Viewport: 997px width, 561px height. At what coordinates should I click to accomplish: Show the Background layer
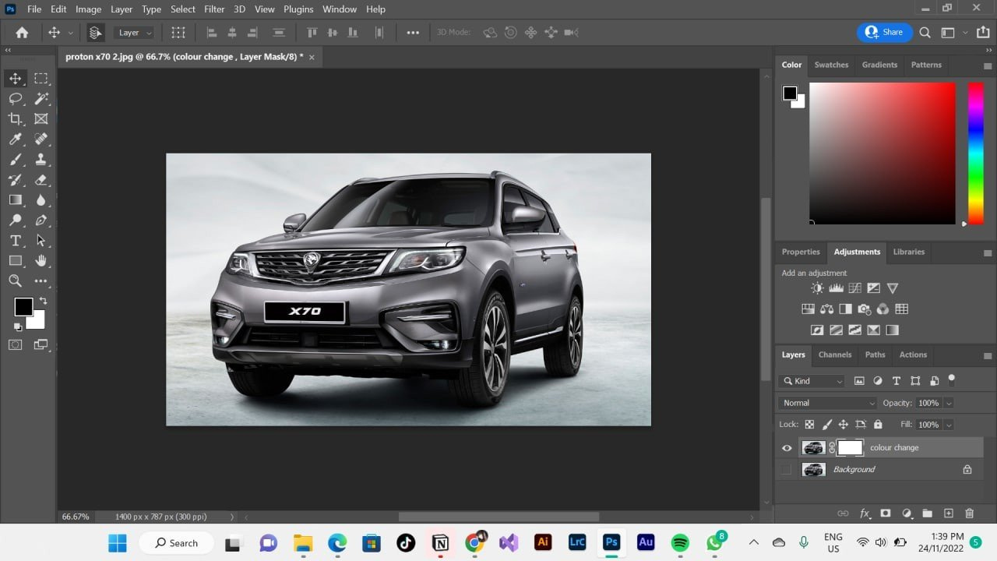[787, 470]
